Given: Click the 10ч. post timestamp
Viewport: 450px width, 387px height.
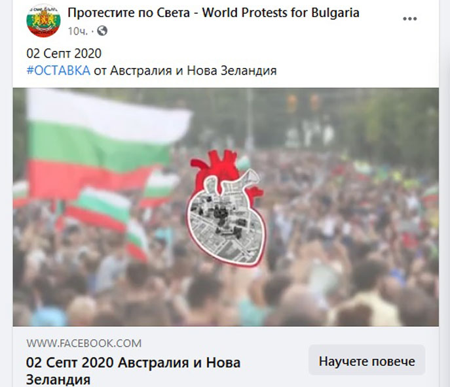Looking at the screenshot, I should tap(77, 31).
